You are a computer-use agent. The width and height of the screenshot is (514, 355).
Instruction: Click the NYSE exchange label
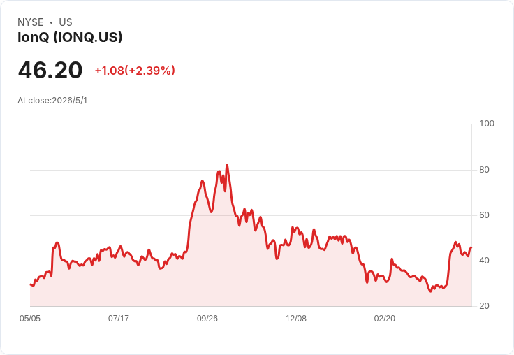pyautogui.click(x=31, y=22)
